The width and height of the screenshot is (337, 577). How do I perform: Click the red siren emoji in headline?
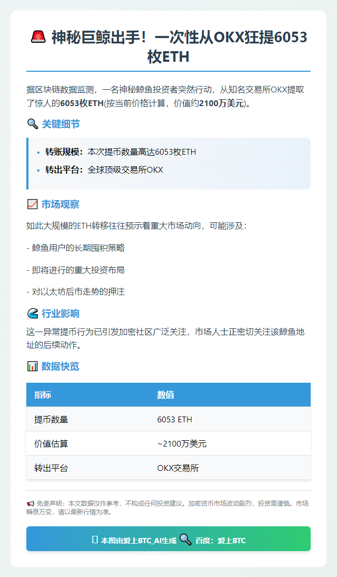click(38, 37)
